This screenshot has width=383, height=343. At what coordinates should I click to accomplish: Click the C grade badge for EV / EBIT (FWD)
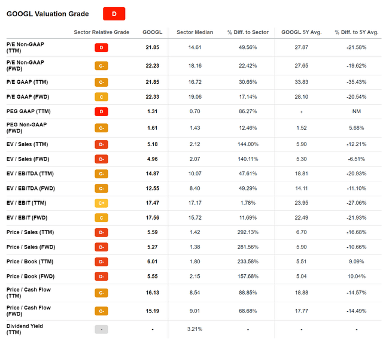(101, 218)
